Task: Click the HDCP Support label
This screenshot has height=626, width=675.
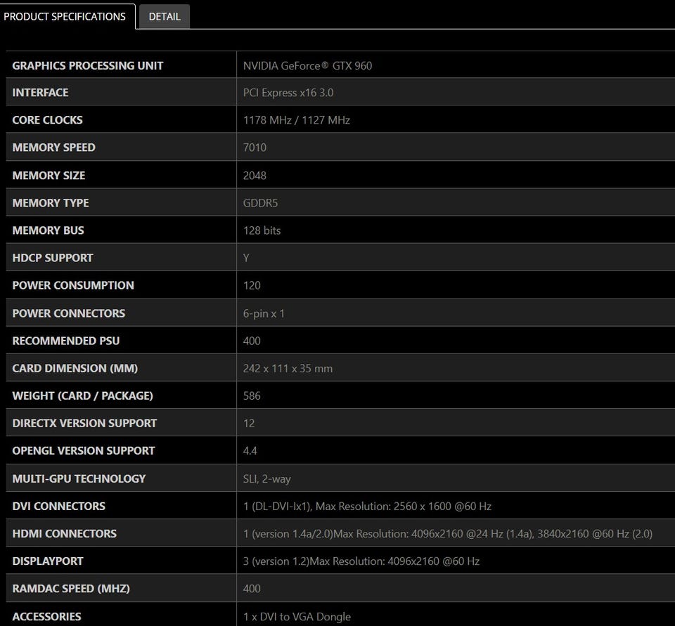Action: coord(53,258)
